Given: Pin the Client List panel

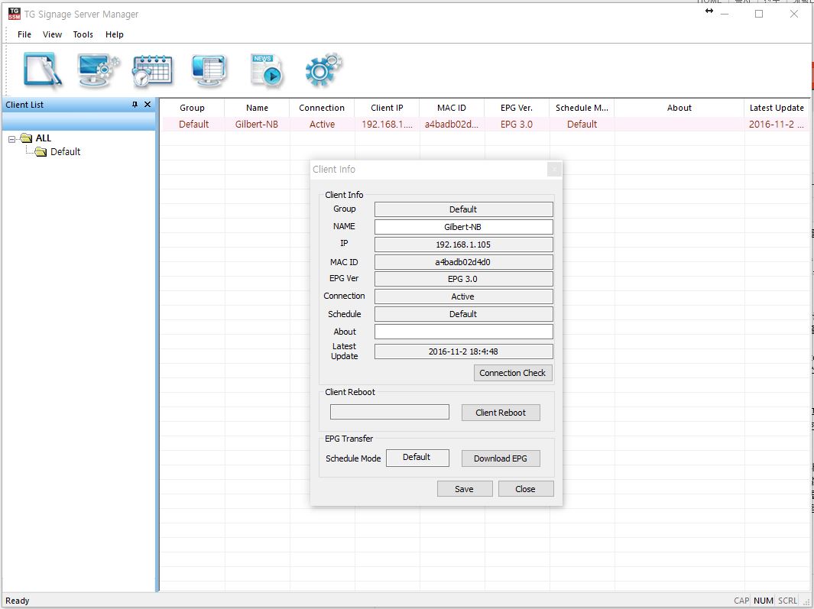Looking at the screenshot, I should coord(135,105).
